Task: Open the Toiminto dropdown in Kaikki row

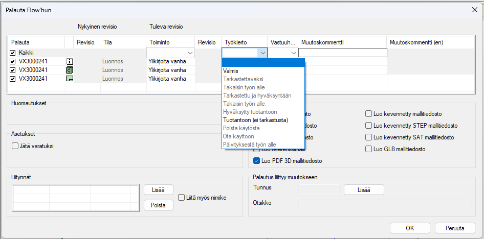Action: [190, 53]
